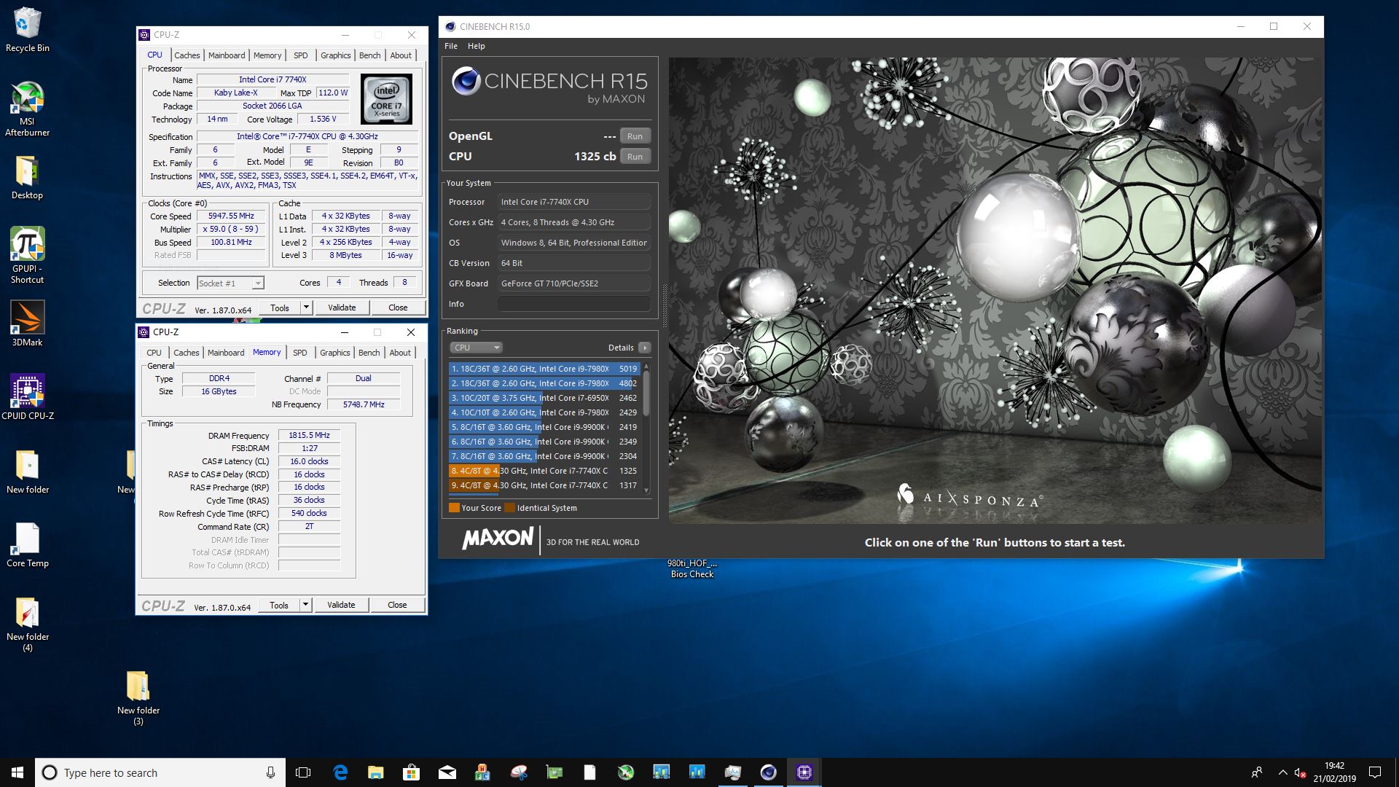Open the About tab in the top CPU-Z window
The image size is (1399, 787).
[400, 55]
